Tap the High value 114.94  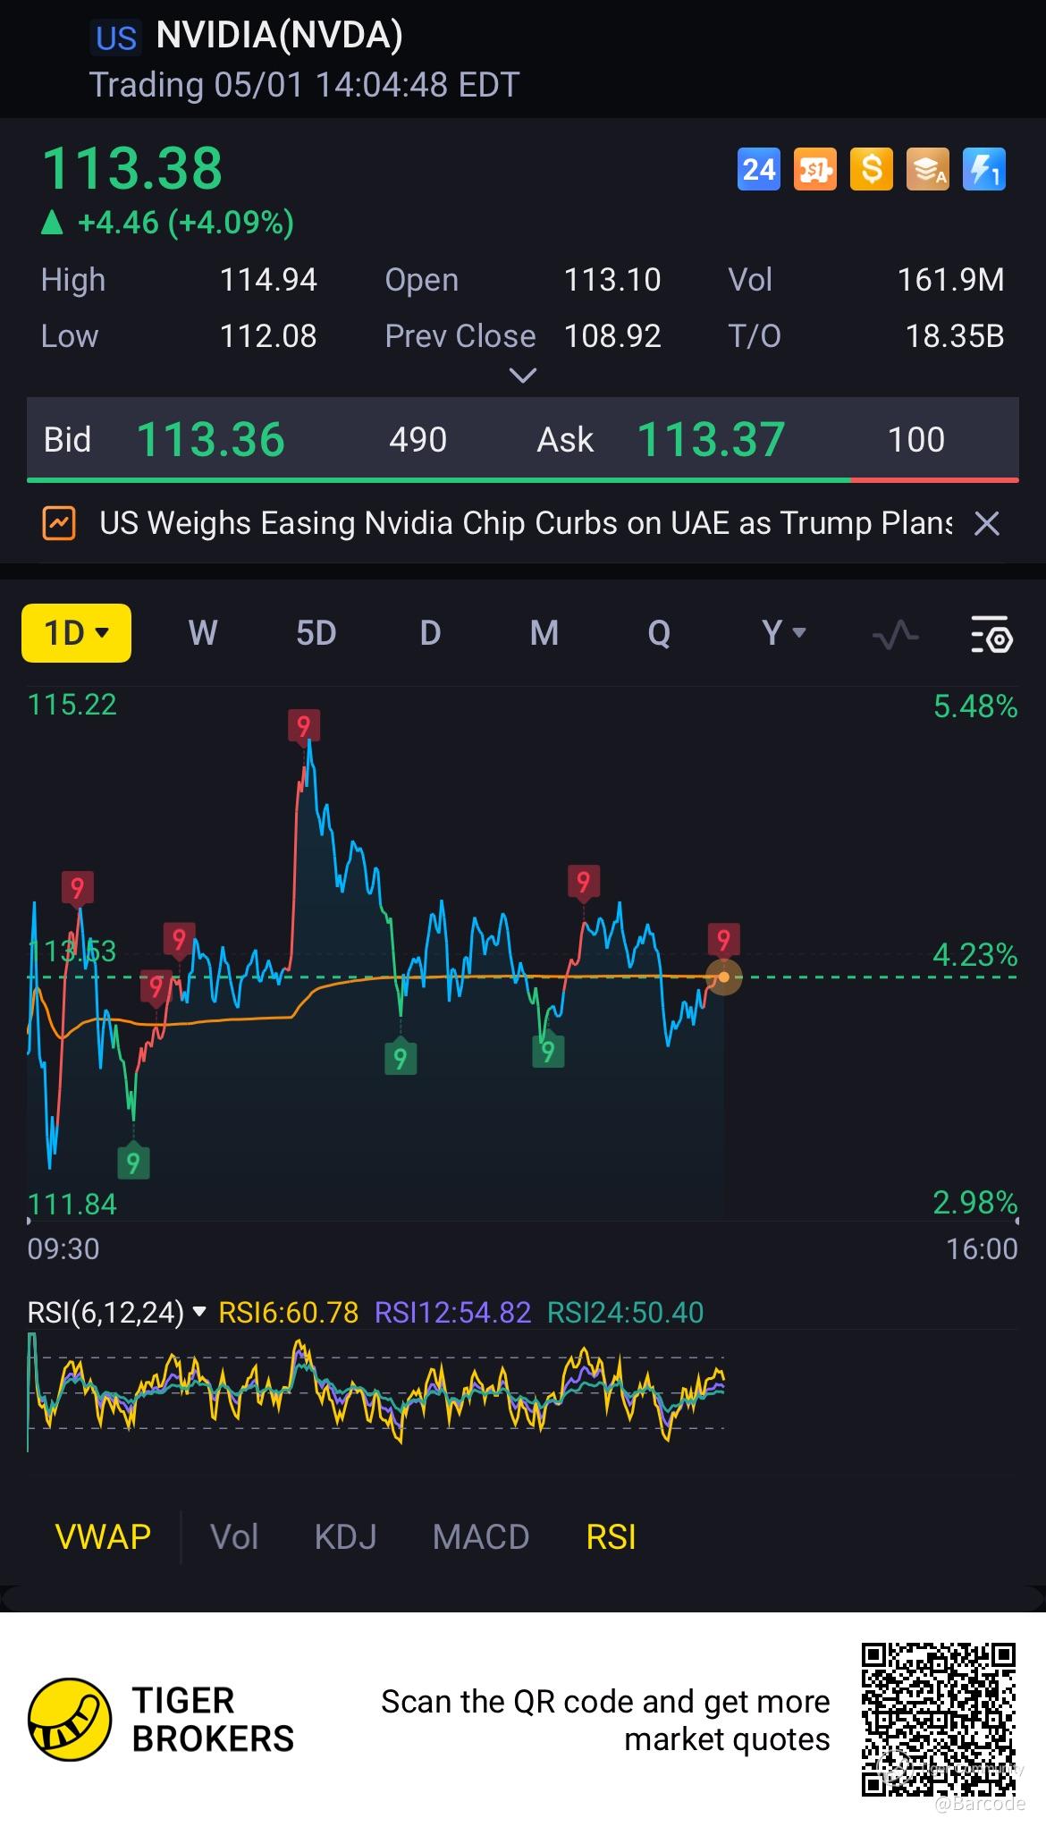268,280
